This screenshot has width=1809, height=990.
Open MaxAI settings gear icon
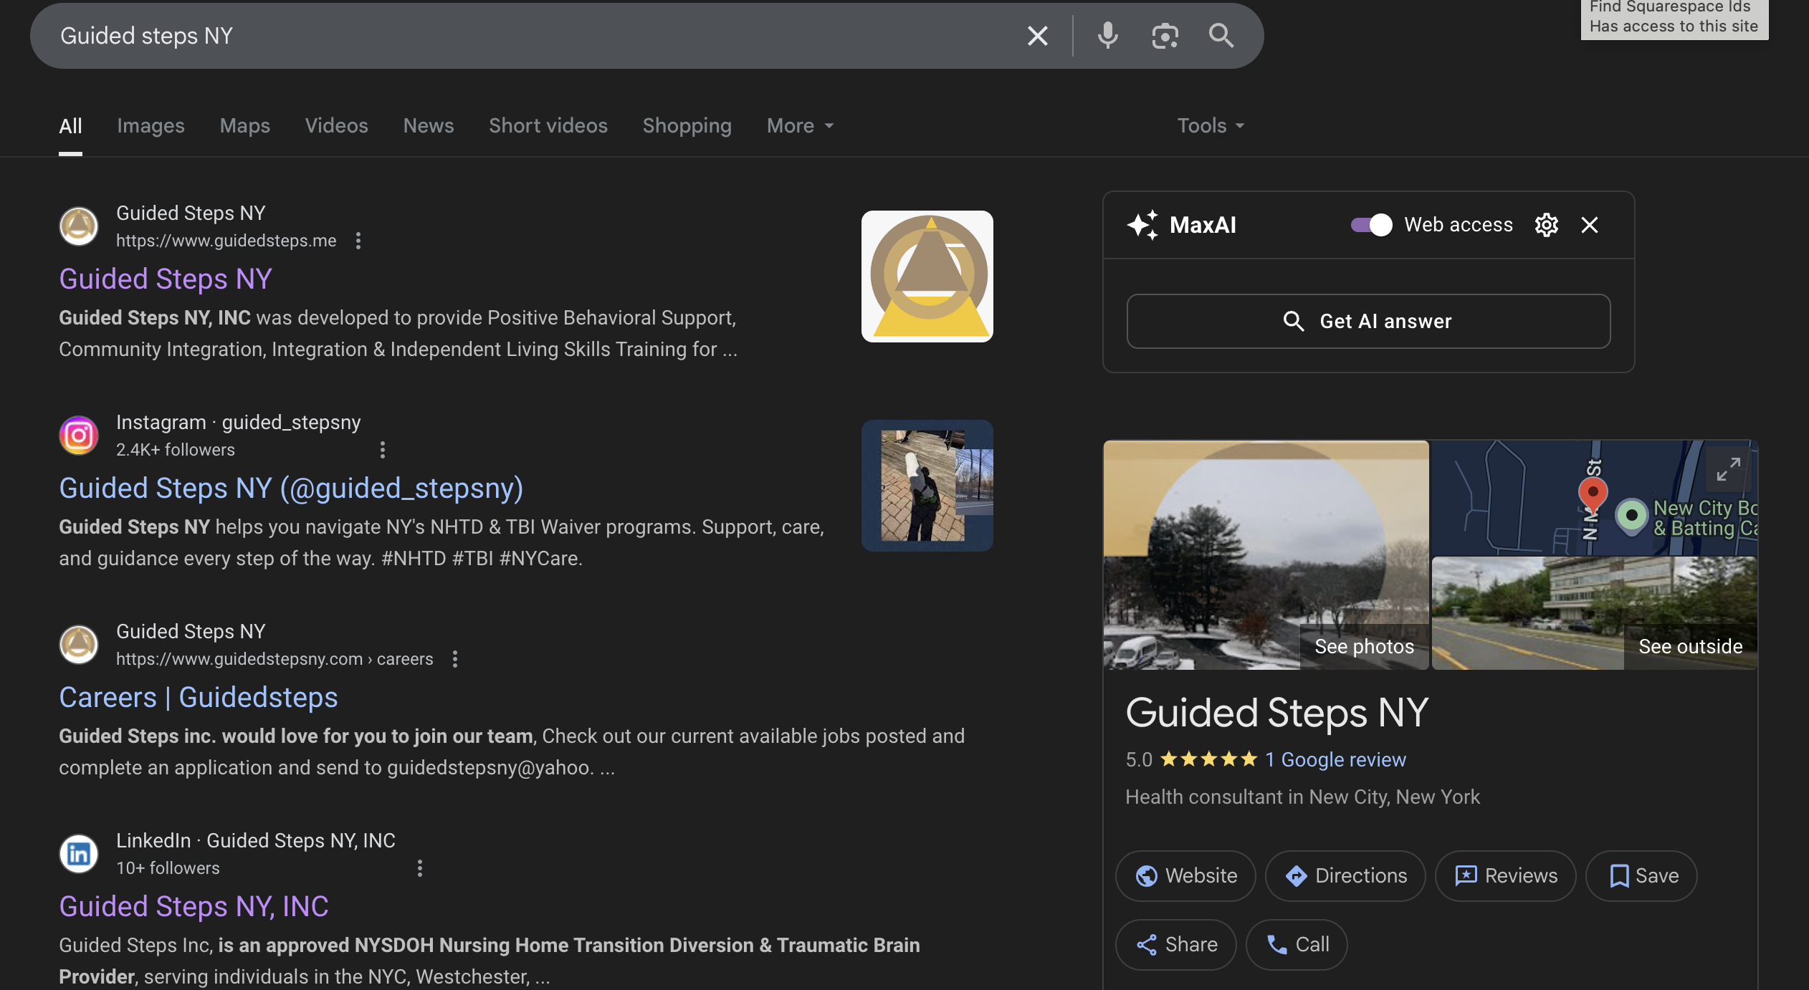1546,225
